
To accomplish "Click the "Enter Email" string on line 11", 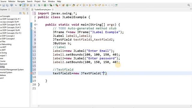I will [x=99, y=51].
